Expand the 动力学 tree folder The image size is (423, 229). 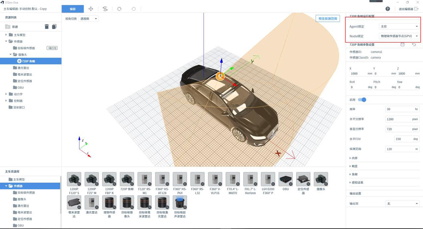(x=6, y=94)
